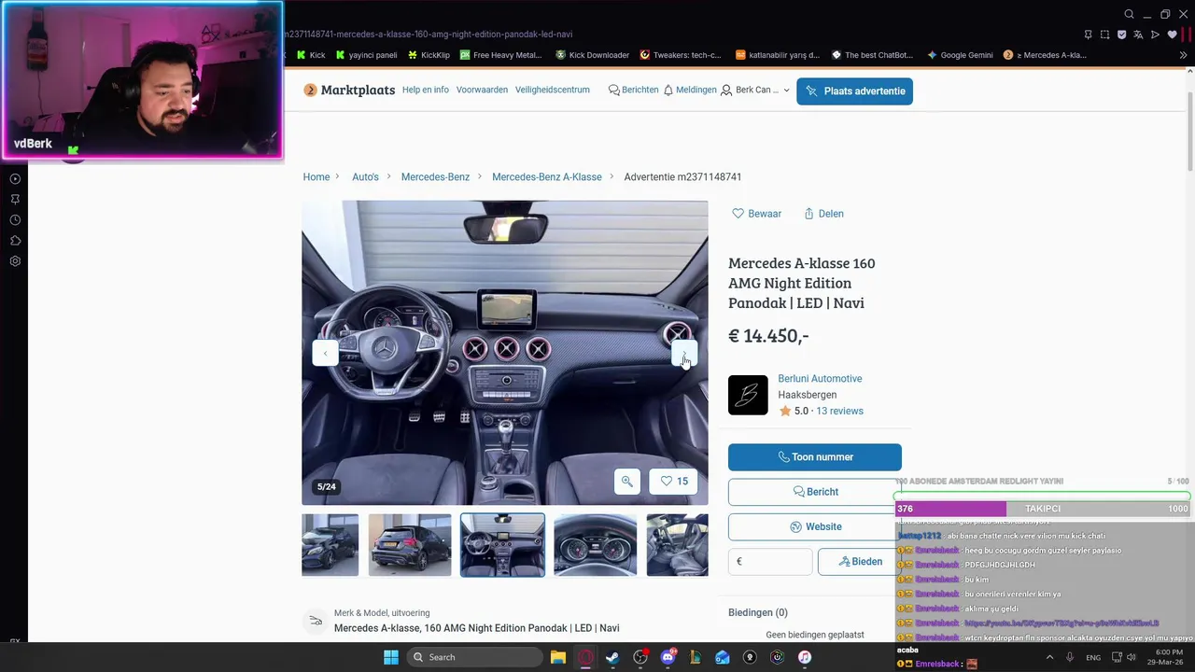Open Veiligheidscentrum menu item

click(553, 90)
